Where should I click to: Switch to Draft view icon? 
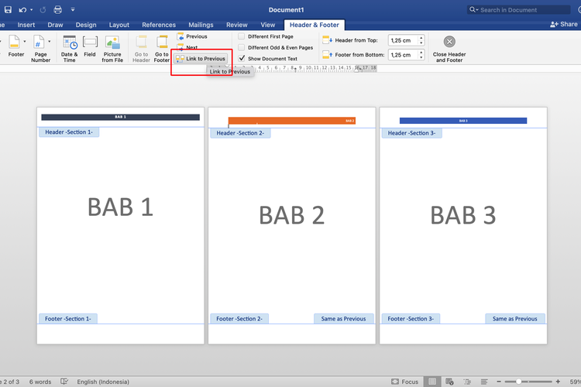tap(484, 382)
